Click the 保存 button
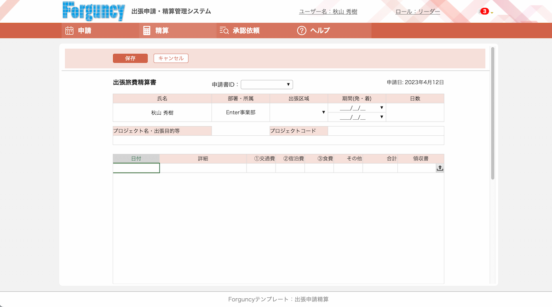 pyautogui.click(x=130, y=58)
